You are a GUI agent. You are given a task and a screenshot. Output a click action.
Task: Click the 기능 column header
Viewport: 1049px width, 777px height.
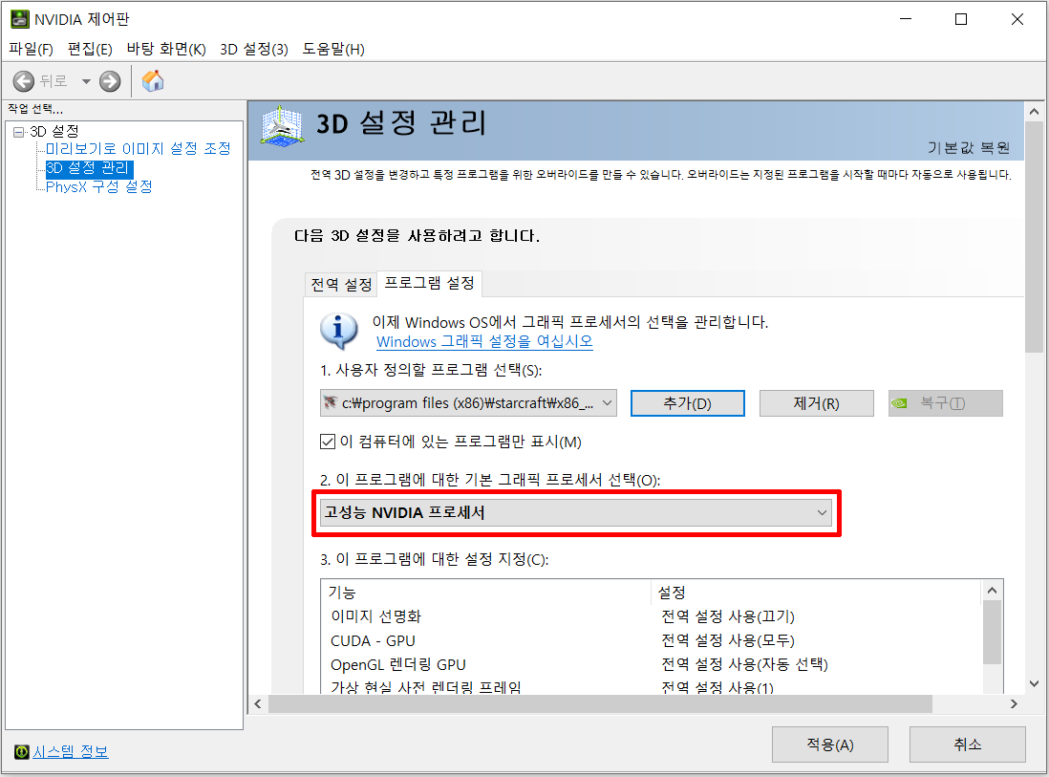click(485, 593)
